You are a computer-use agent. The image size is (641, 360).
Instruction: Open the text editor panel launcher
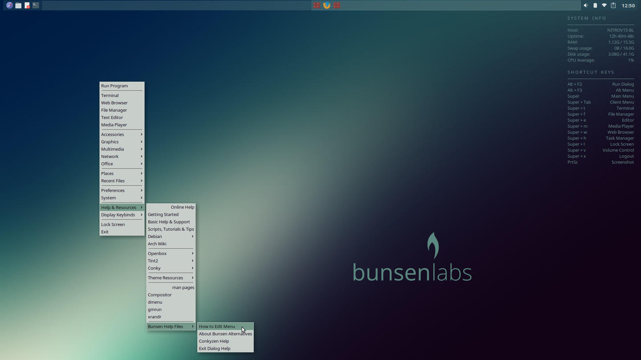tap(27, 5)
